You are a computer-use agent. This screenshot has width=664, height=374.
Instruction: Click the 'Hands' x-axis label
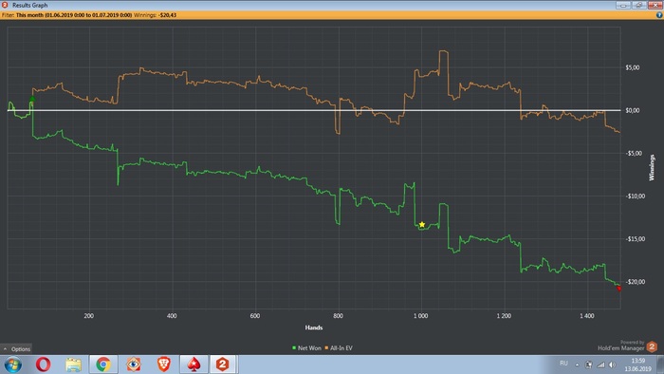314,327
